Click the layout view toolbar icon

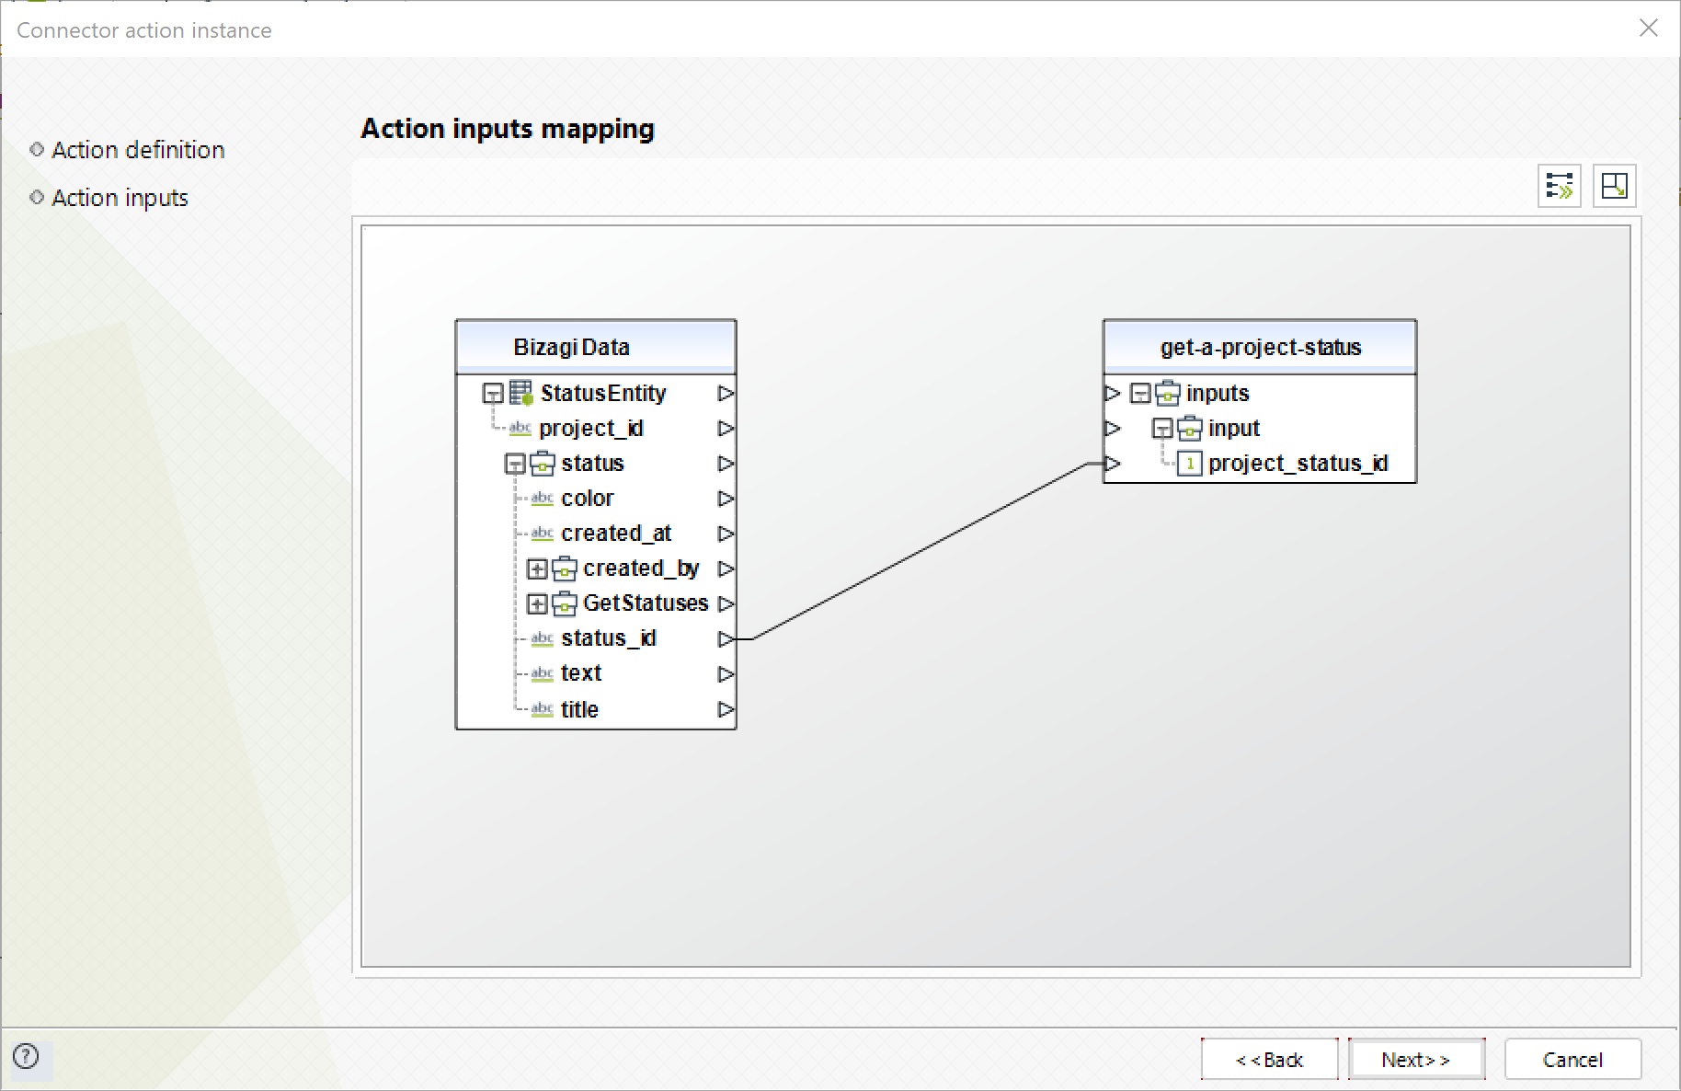coord(1614,186)
